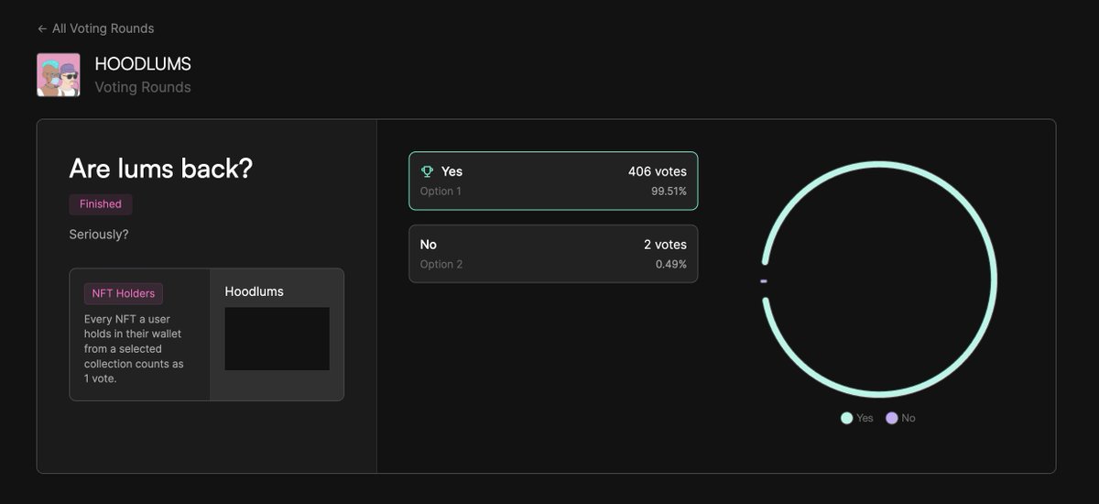The width and height of the screenshot is (1099, 504).
Task: Click the 2 votes count
Action: click(665, 245)
